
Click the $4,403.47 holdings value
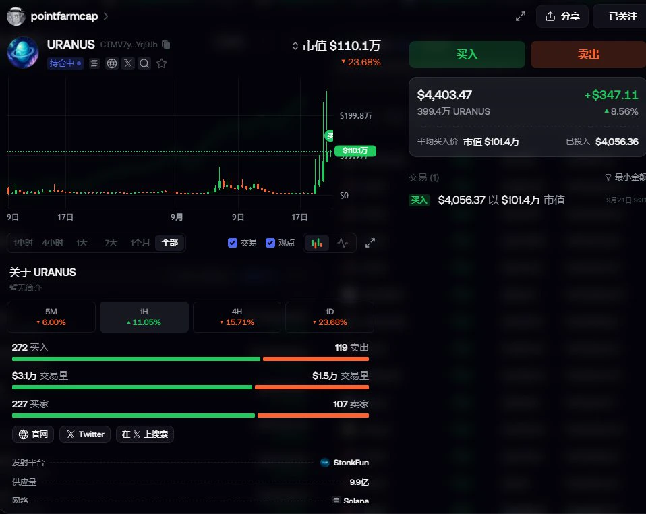(444, 95)
